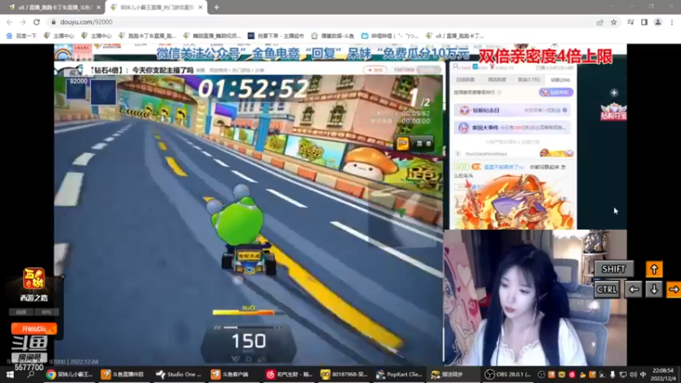The image size is (681, 383).
Task: Click the orange 开始试玩 button
Action: (34, 329)
